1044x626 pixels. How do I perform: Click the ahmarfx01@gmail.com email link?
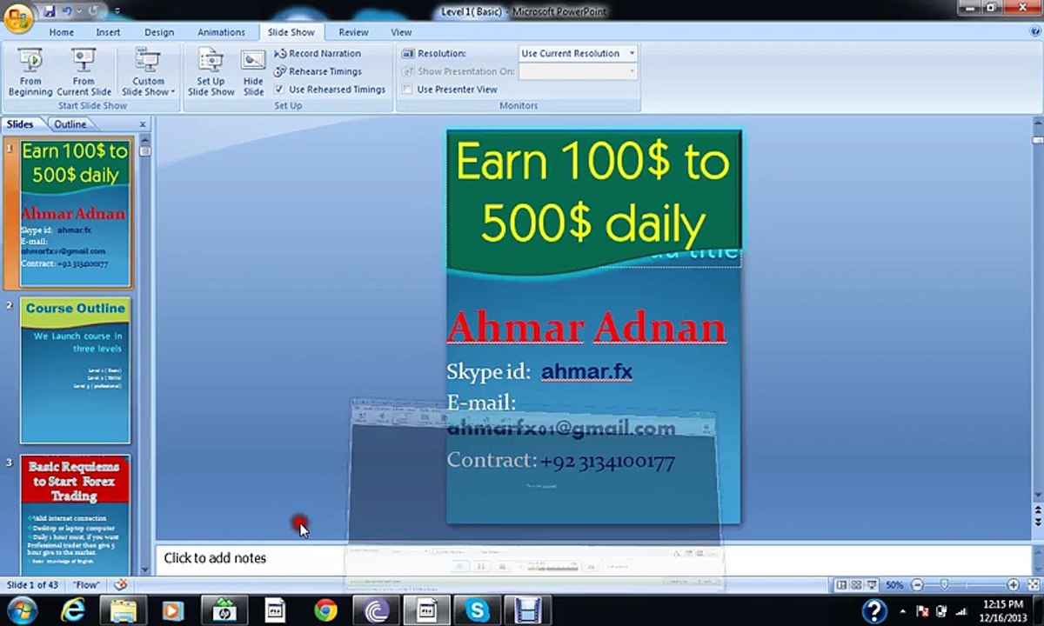(561, 429)
